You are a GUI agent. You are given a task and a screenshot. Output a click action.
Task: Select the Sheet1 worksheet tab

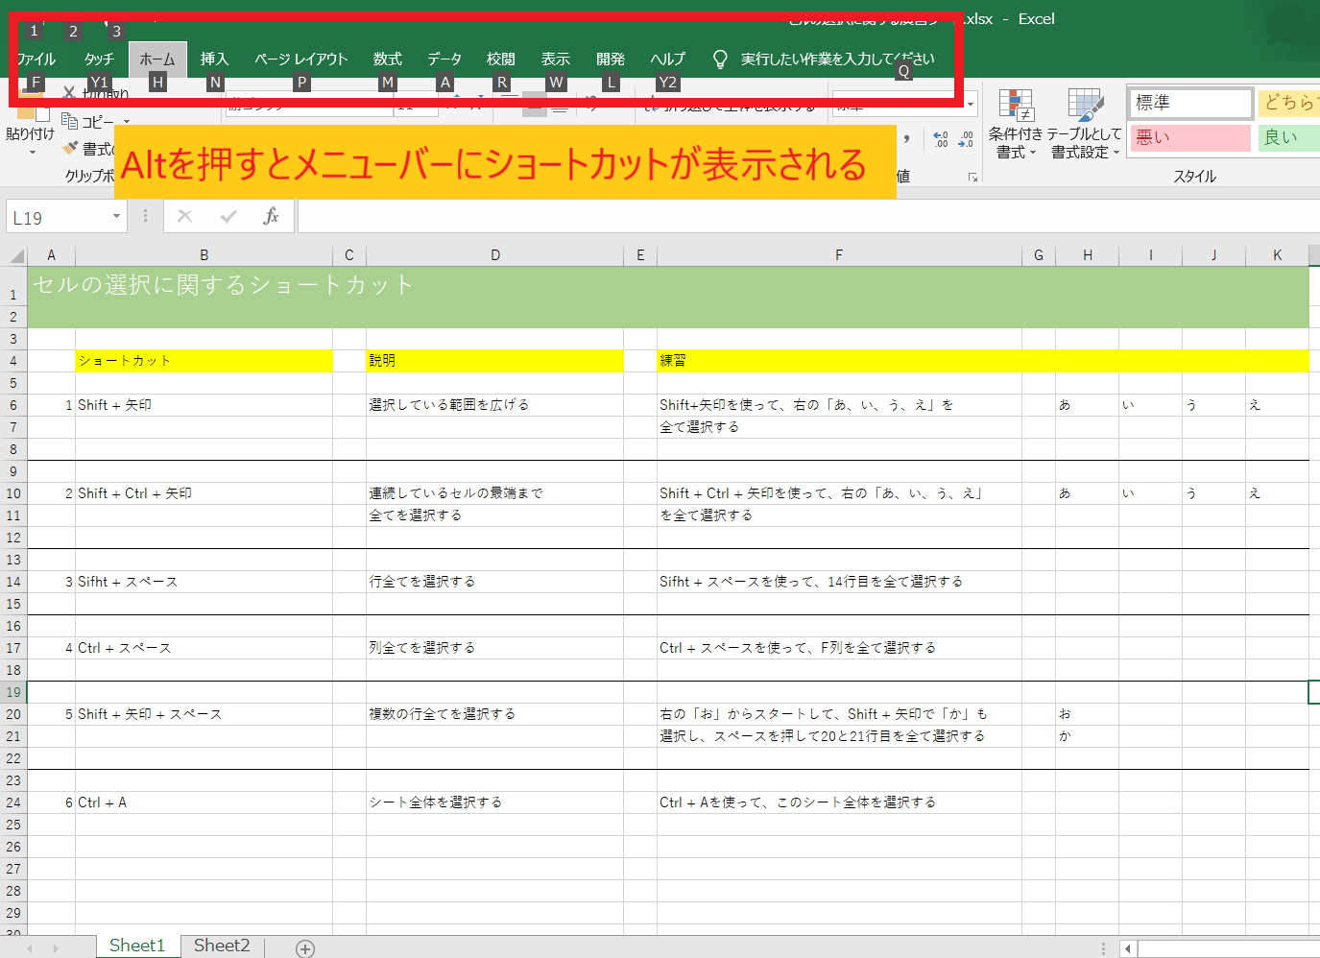point(137,946)
